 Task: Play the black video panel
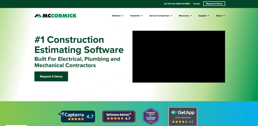(179, 57)
